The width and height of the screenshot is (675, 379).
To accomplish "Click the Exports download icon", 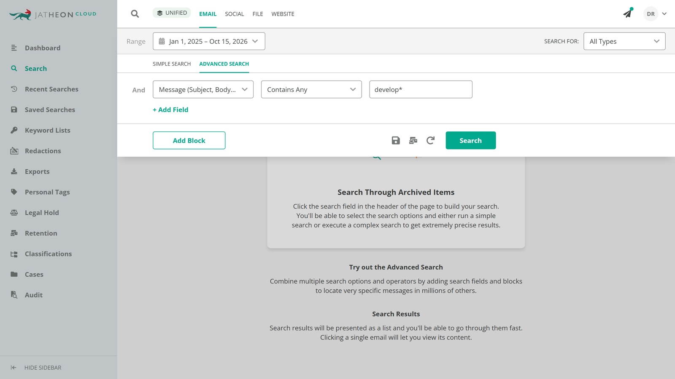I will (x=14, y=171).
